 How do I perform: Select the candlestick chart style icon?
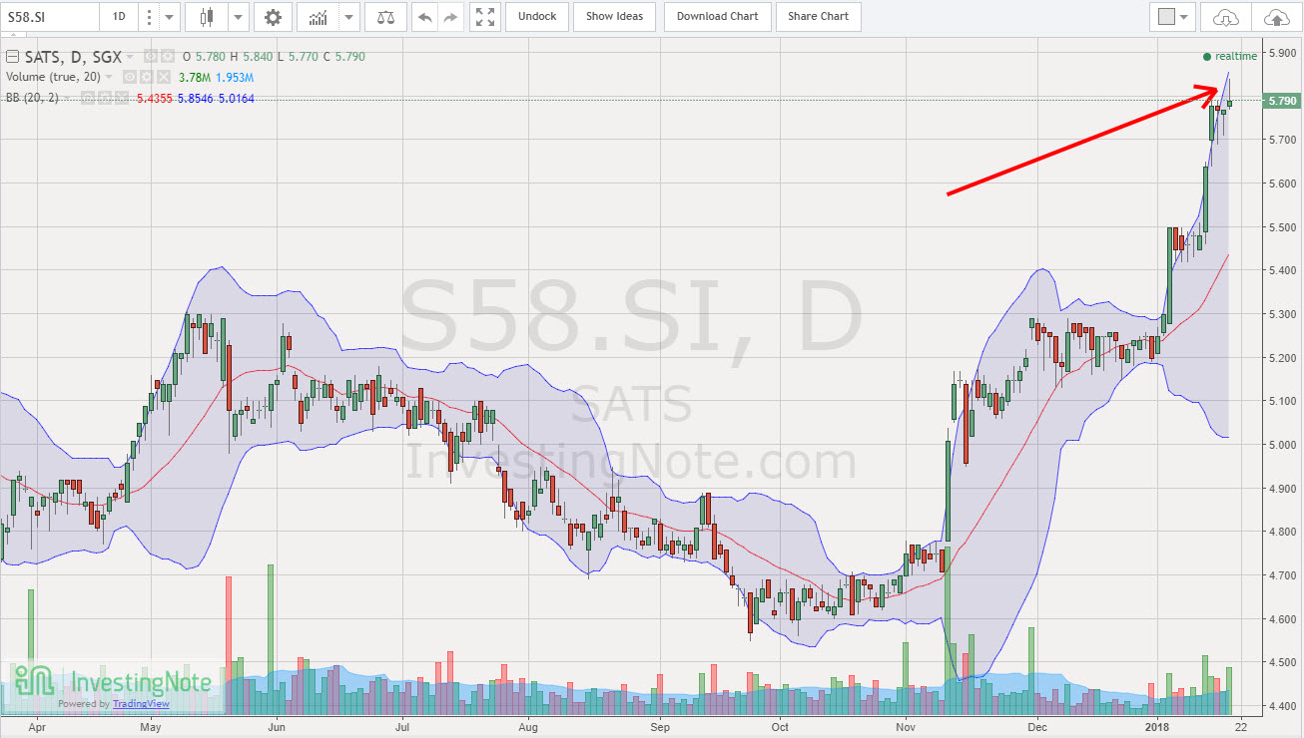coord(208,17)
